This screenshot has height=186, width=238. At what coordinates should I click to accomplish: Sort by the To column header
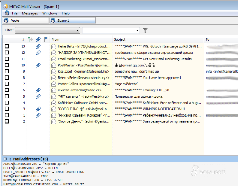(x=221, y=39)
